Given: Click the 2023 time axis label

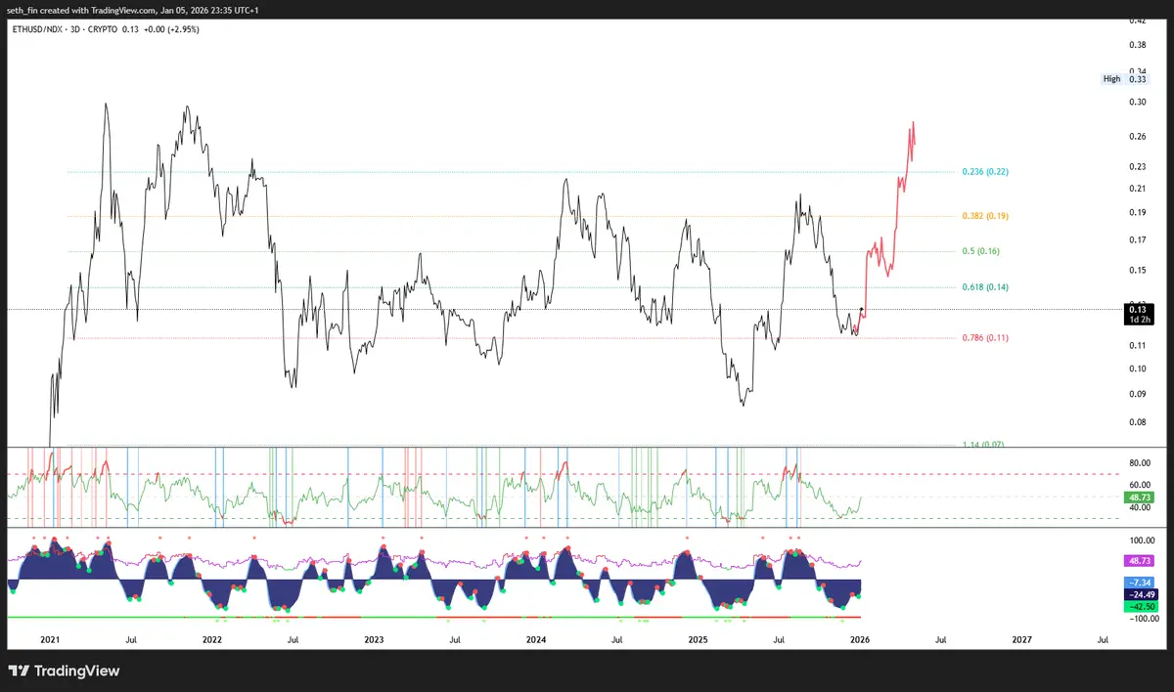Looking at the screenshot, I should coord(374,640).
